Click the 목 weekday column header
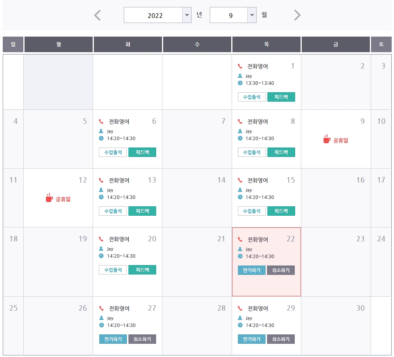The width and height of the screenshot is (394, 357). [266, 44]
